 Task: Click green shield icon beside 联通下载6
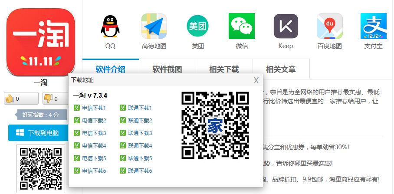point(123,171)
